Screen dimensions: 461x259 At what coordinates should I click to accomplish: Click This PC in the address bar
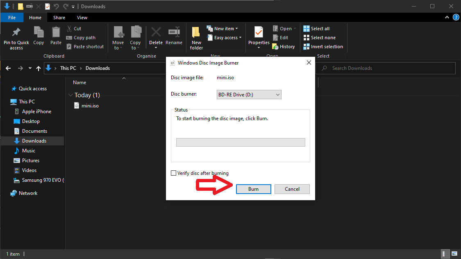pyautogui.click(x=68, y=68)
